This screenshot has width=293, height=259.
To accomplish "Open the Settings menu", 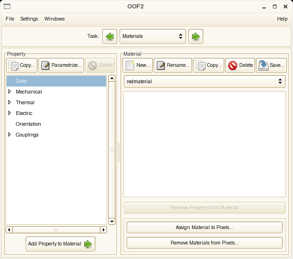I will [x=29, y=19].
